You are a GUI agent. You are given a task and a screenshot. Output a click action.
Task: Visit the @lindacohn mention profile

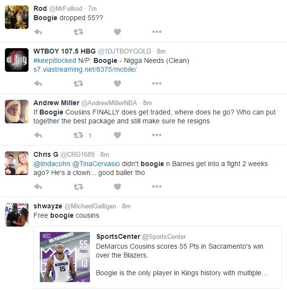[x=52, y=164]
